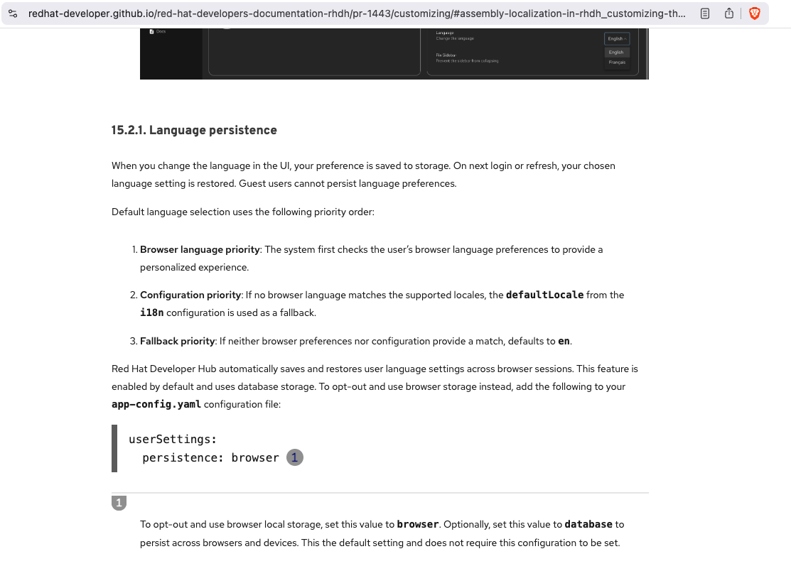Click the Browser language priority list item
791x566 pixels.
tap(200, 249)
